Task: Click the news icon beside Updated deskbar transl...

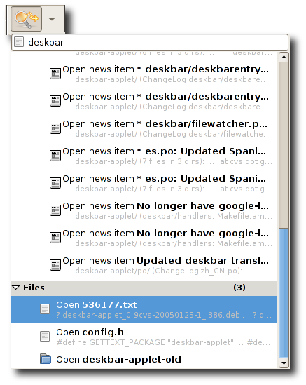Action: click(55, 265)
